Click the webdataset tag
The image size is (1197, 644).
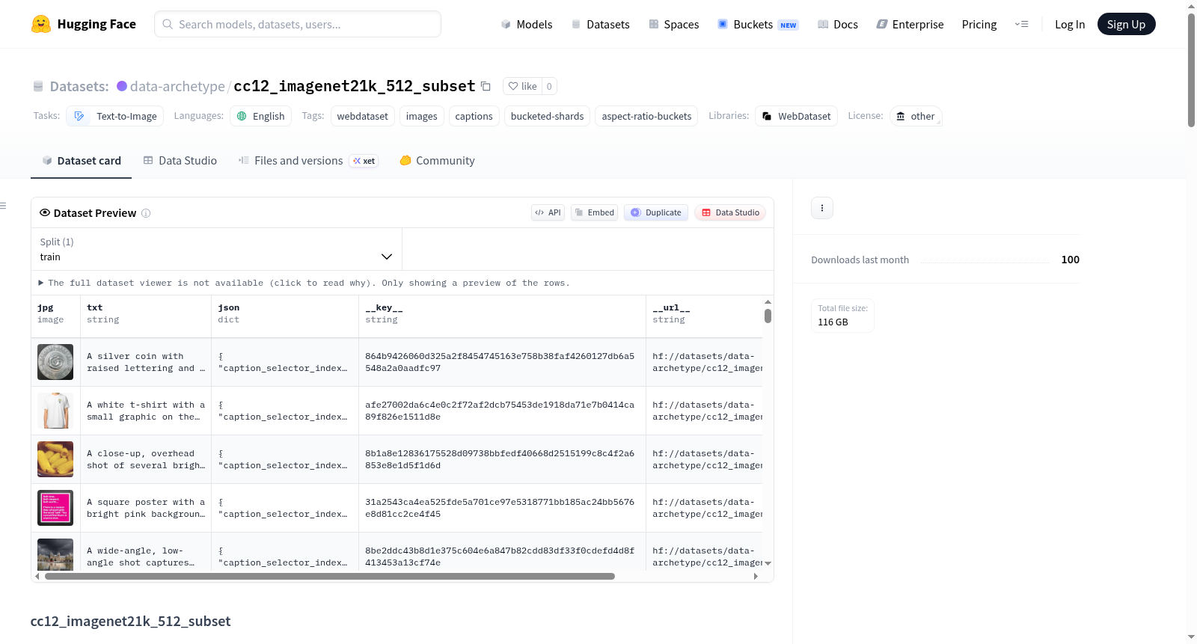tap(362, 116)
